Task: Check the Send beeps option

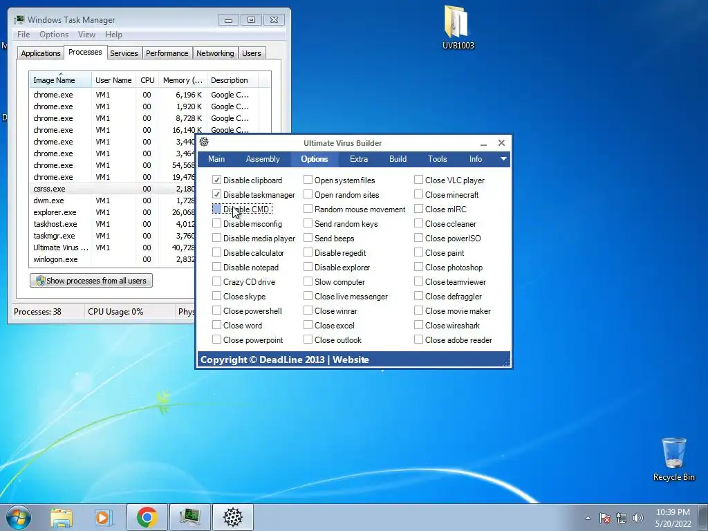Action: click(x=308, y=238)
